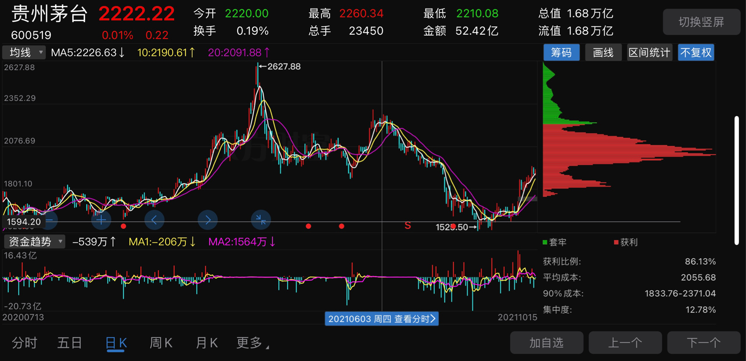
Task: Add stock via 加自选
Action: coord(547,343)
